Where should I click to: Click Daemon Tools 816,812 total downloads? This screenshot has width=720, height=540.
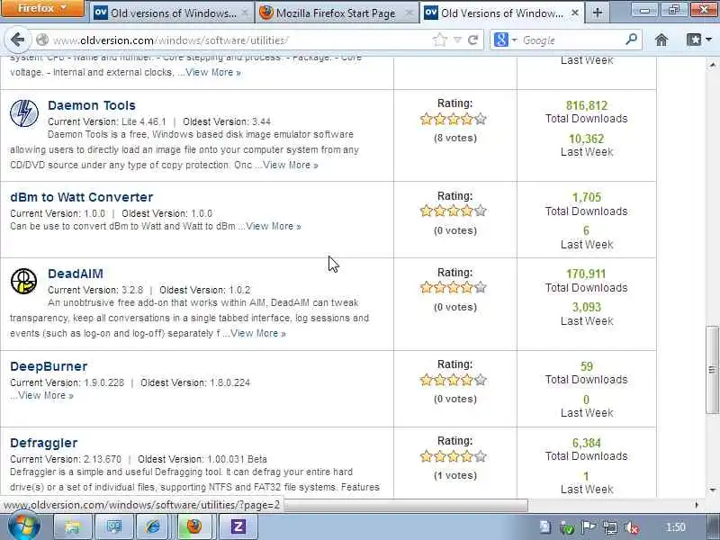point(587,105)
